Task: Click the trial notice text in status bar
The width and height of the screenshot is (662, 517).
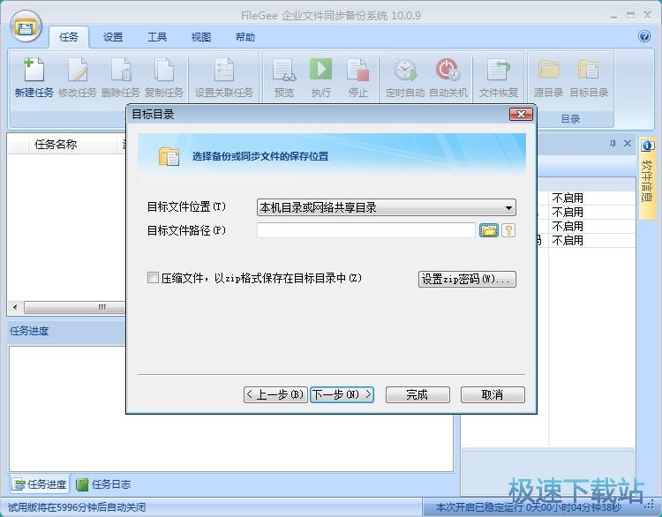Action: coord(78,507)
